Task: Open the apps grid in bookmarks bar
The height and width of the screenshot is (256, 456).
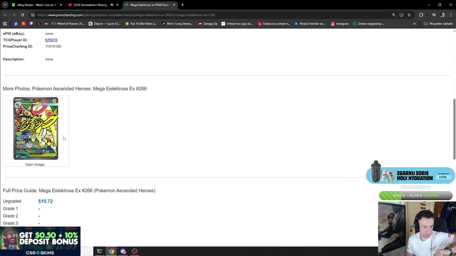Action: (x=5, y=24)
